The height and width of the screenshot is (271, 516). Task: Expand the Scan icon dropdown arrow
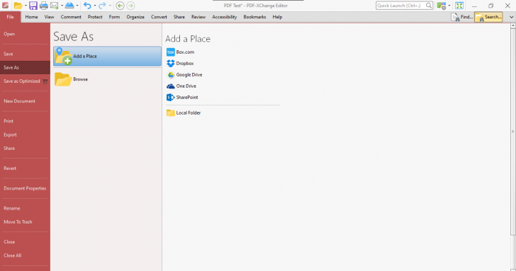pyautogui.click(x=77, y=6)
